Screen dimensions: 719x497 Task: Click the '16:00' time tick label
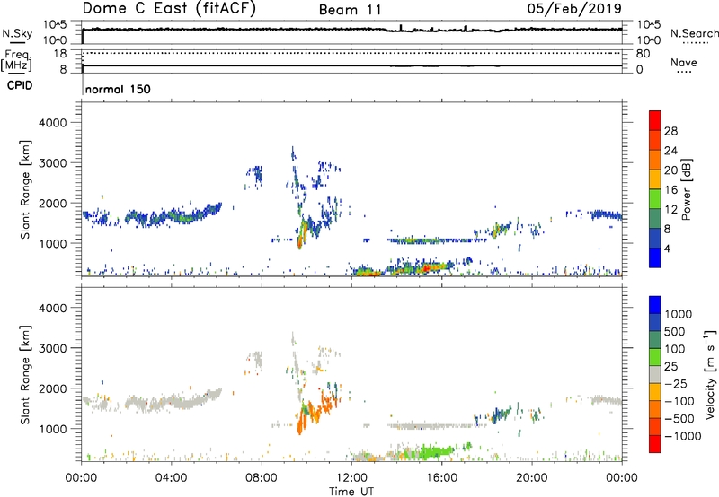coord(441,478)
